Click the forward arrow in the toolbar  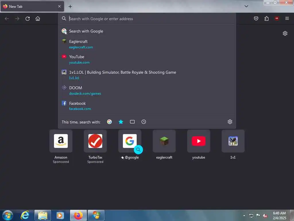17,19
